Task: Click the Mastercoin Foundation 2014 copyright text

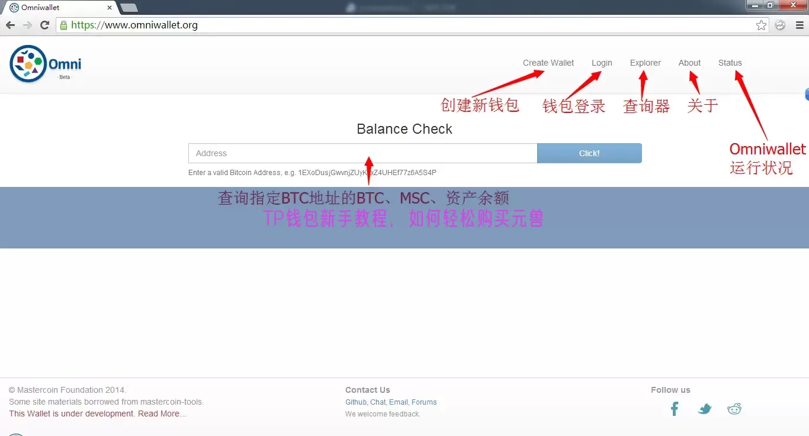Action: [x=68, y=390]
